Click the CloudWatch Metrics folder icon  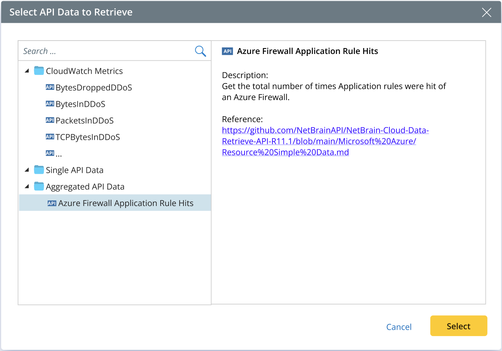coord(39,71)
